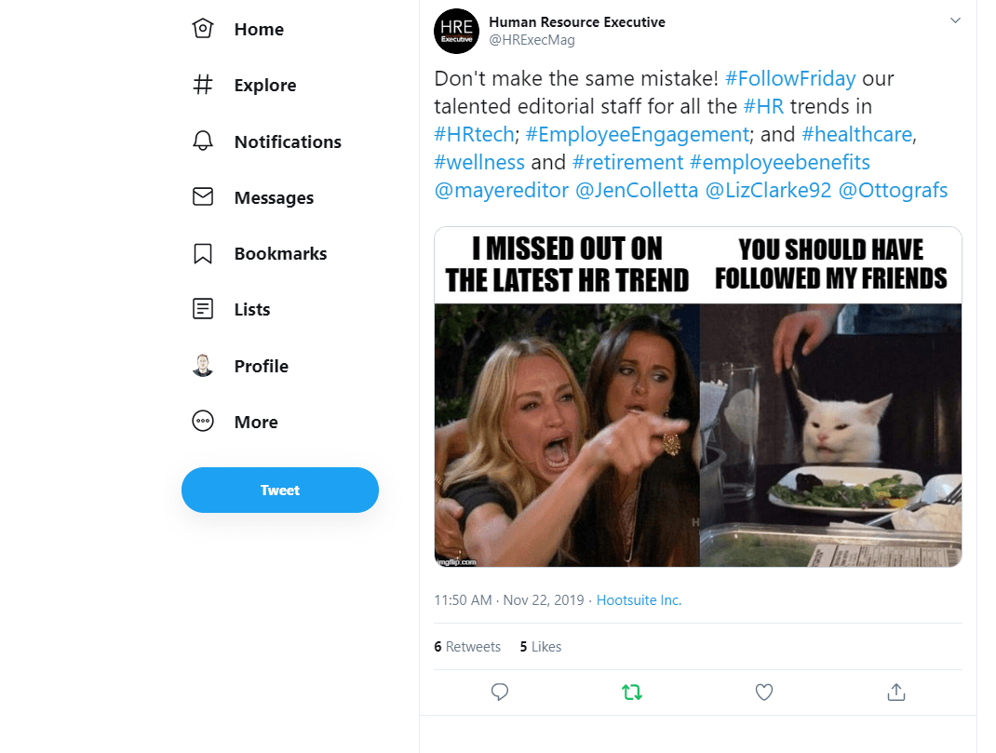Toggle the green retweet icon
The image size is (996, 753).
click(x=632, y=692)
